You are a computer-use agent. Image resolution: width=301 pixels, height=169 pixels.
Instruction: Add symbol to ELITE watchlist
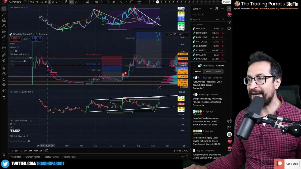(211, 9)
